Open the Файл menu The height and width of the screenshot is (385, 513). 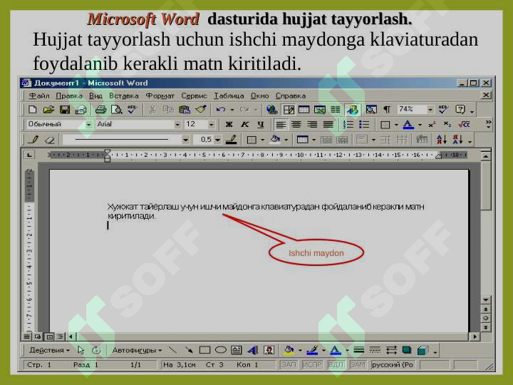coord(39,96)
